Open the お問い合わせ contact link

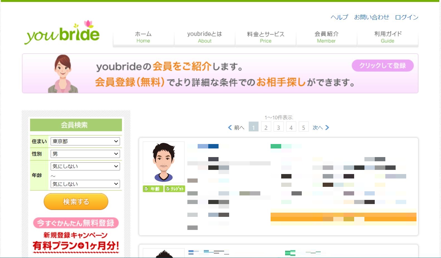pyautogui.click(x=371, y=17)
